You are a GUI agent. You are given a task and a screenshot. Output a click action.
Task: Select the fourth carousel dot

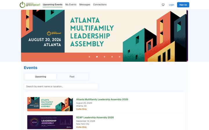(112, 57)
